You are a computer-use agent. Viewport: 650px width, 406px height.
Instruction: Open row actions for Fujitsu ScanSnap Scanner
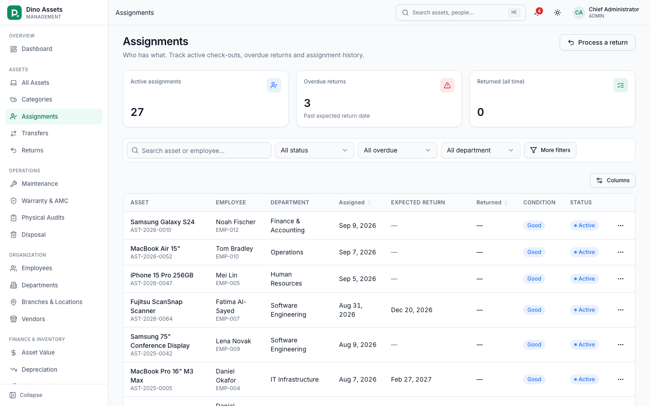(621, 310)
